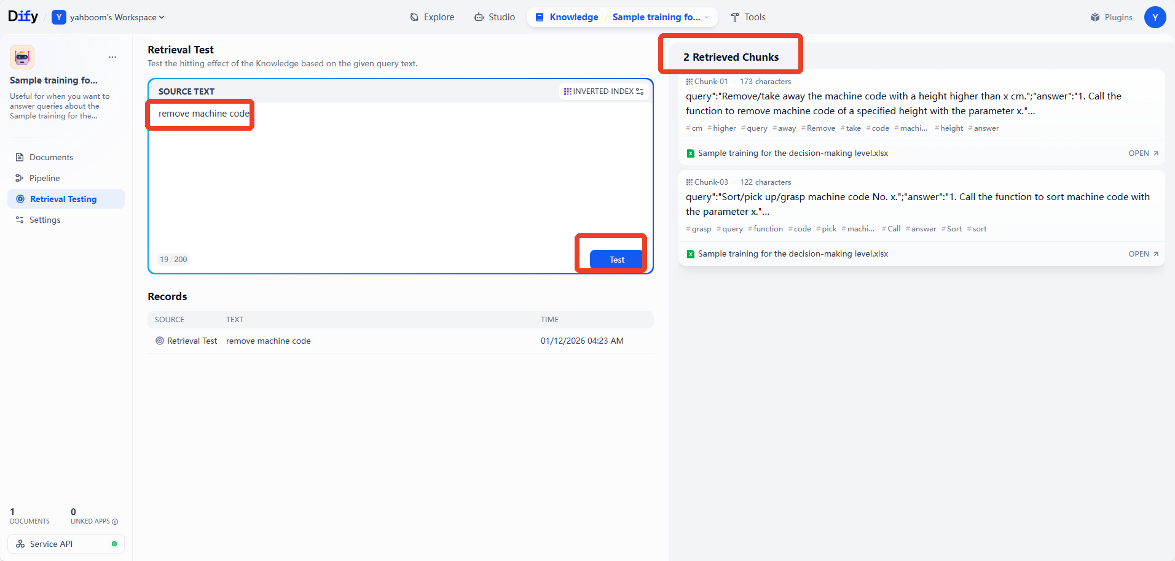
Task: Click the Chunk-01 grid icon
Action: (x=690, y=82)
